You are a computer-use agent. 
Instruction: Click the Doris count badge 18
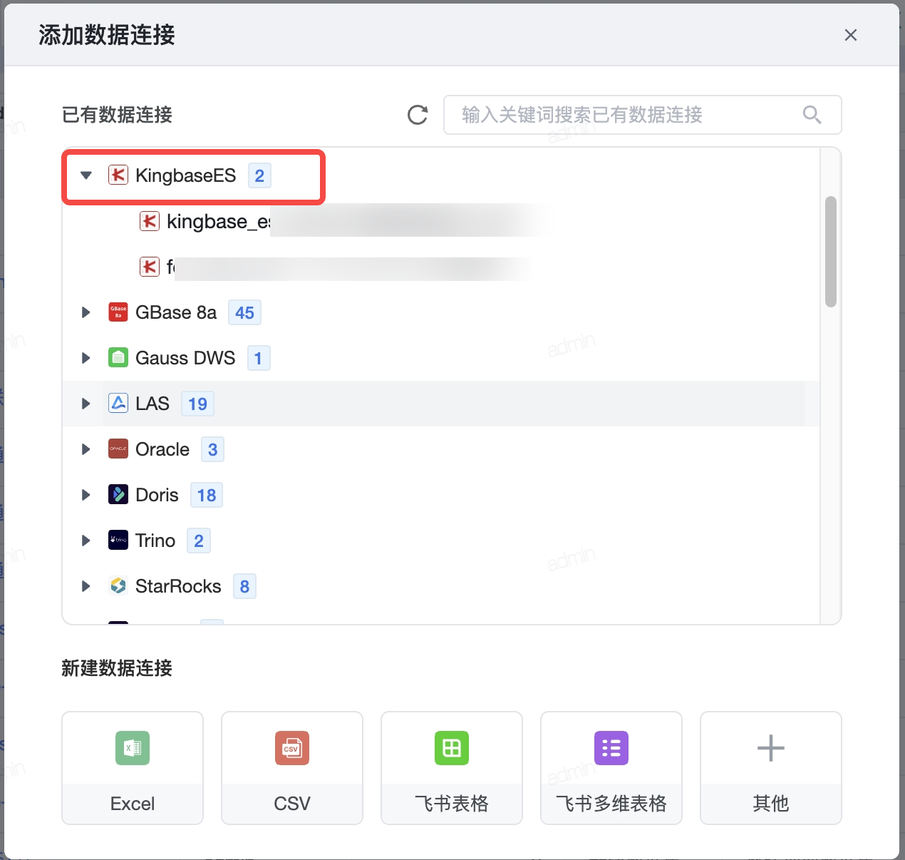pos(207,495)
